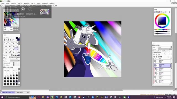Viewport: 177px width, 99px height.
Task: Open the File menu
Action: tap(2, 3)
